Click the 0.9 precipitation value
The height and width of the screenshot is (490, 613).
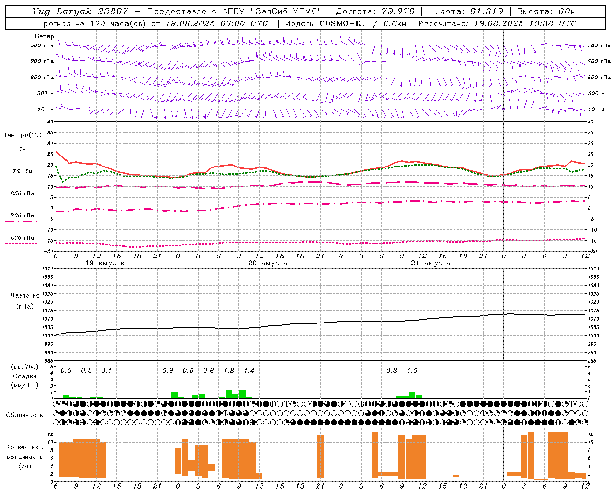pos(168,371)
